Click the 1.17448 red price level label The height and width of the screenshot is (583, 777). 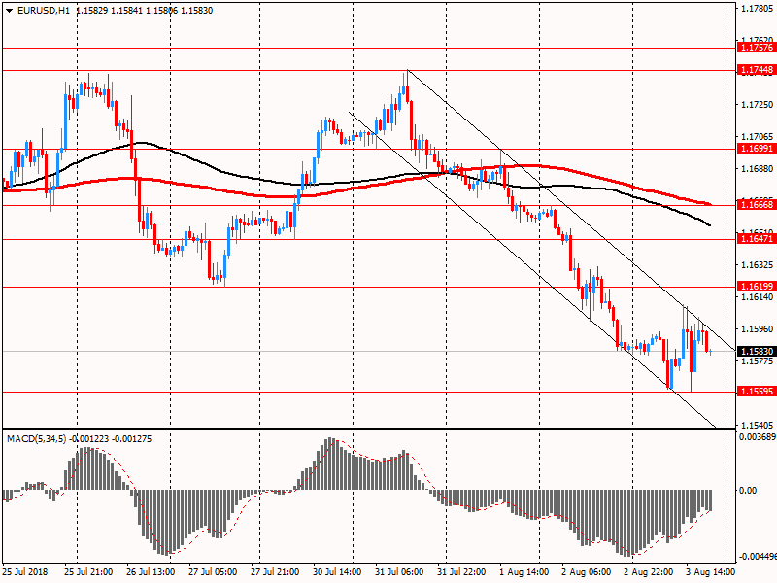tap(757, 70)
